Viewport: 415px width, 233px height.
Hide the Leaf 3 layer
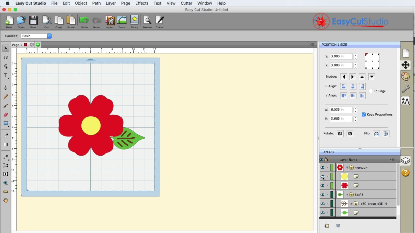point(323,194)
